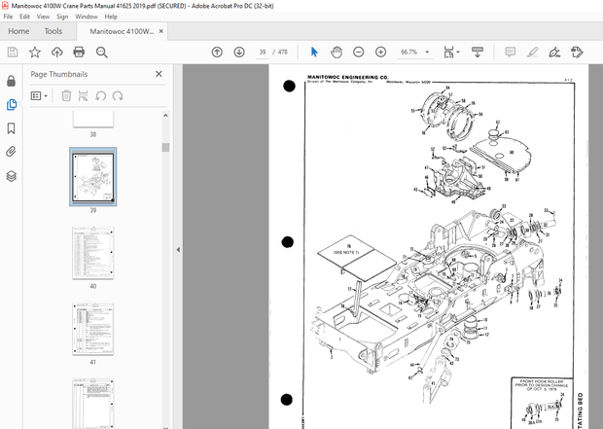The image size is (603, 429).
Task: Open the Edit menu
Action: [24, 17]
